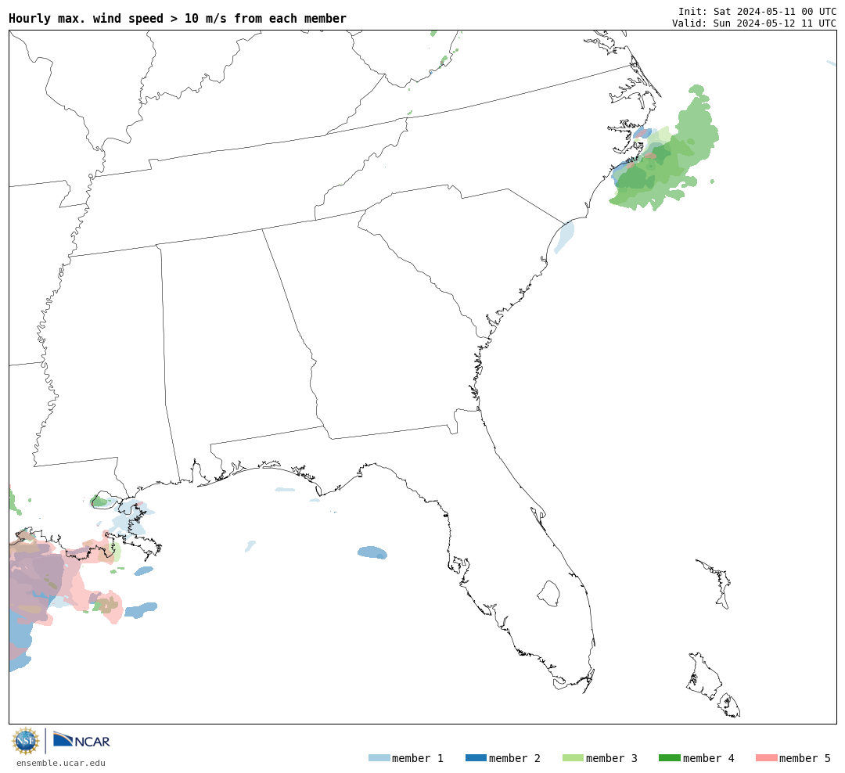Click the member 2 dark blue swatch
This screenshot has height=773, width=845.
tap(476, 758)
